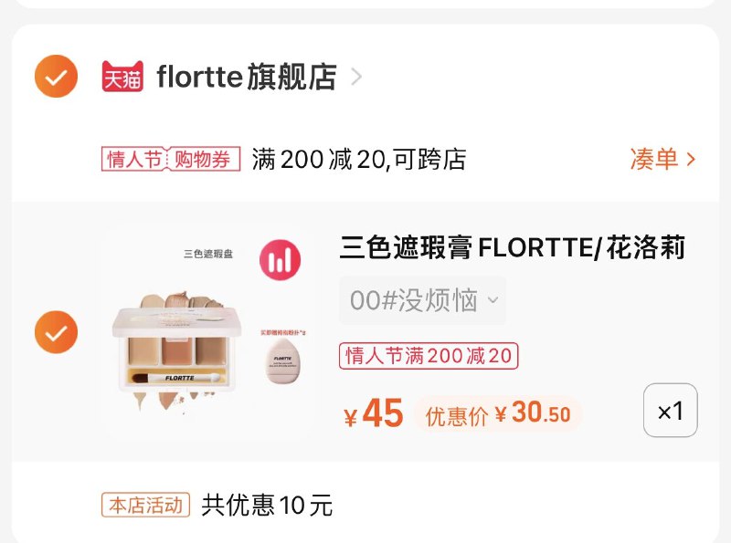Click the Tmall cat logo icon

point(122,78)
